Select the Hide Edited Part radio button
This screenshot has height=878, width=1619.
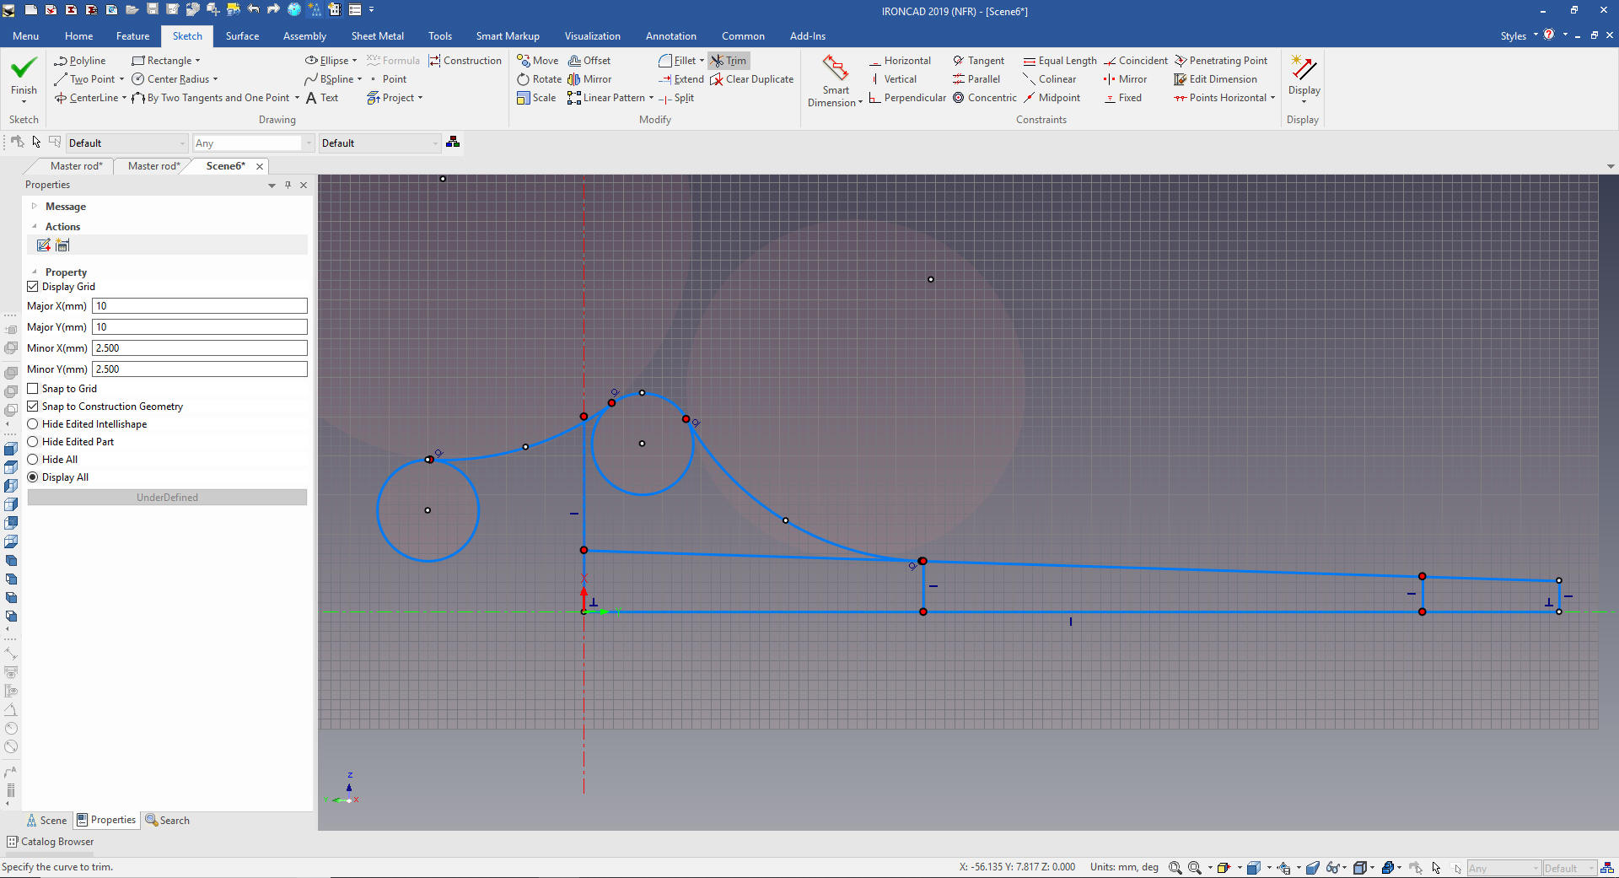pyautogui.click(x=33, y=442)
